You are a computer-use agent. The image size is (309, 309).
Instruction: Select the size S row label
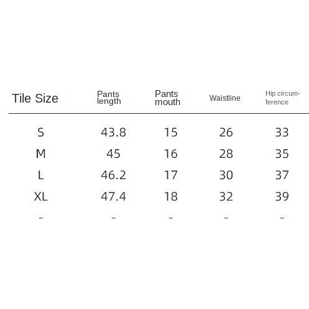coord(40,132)
